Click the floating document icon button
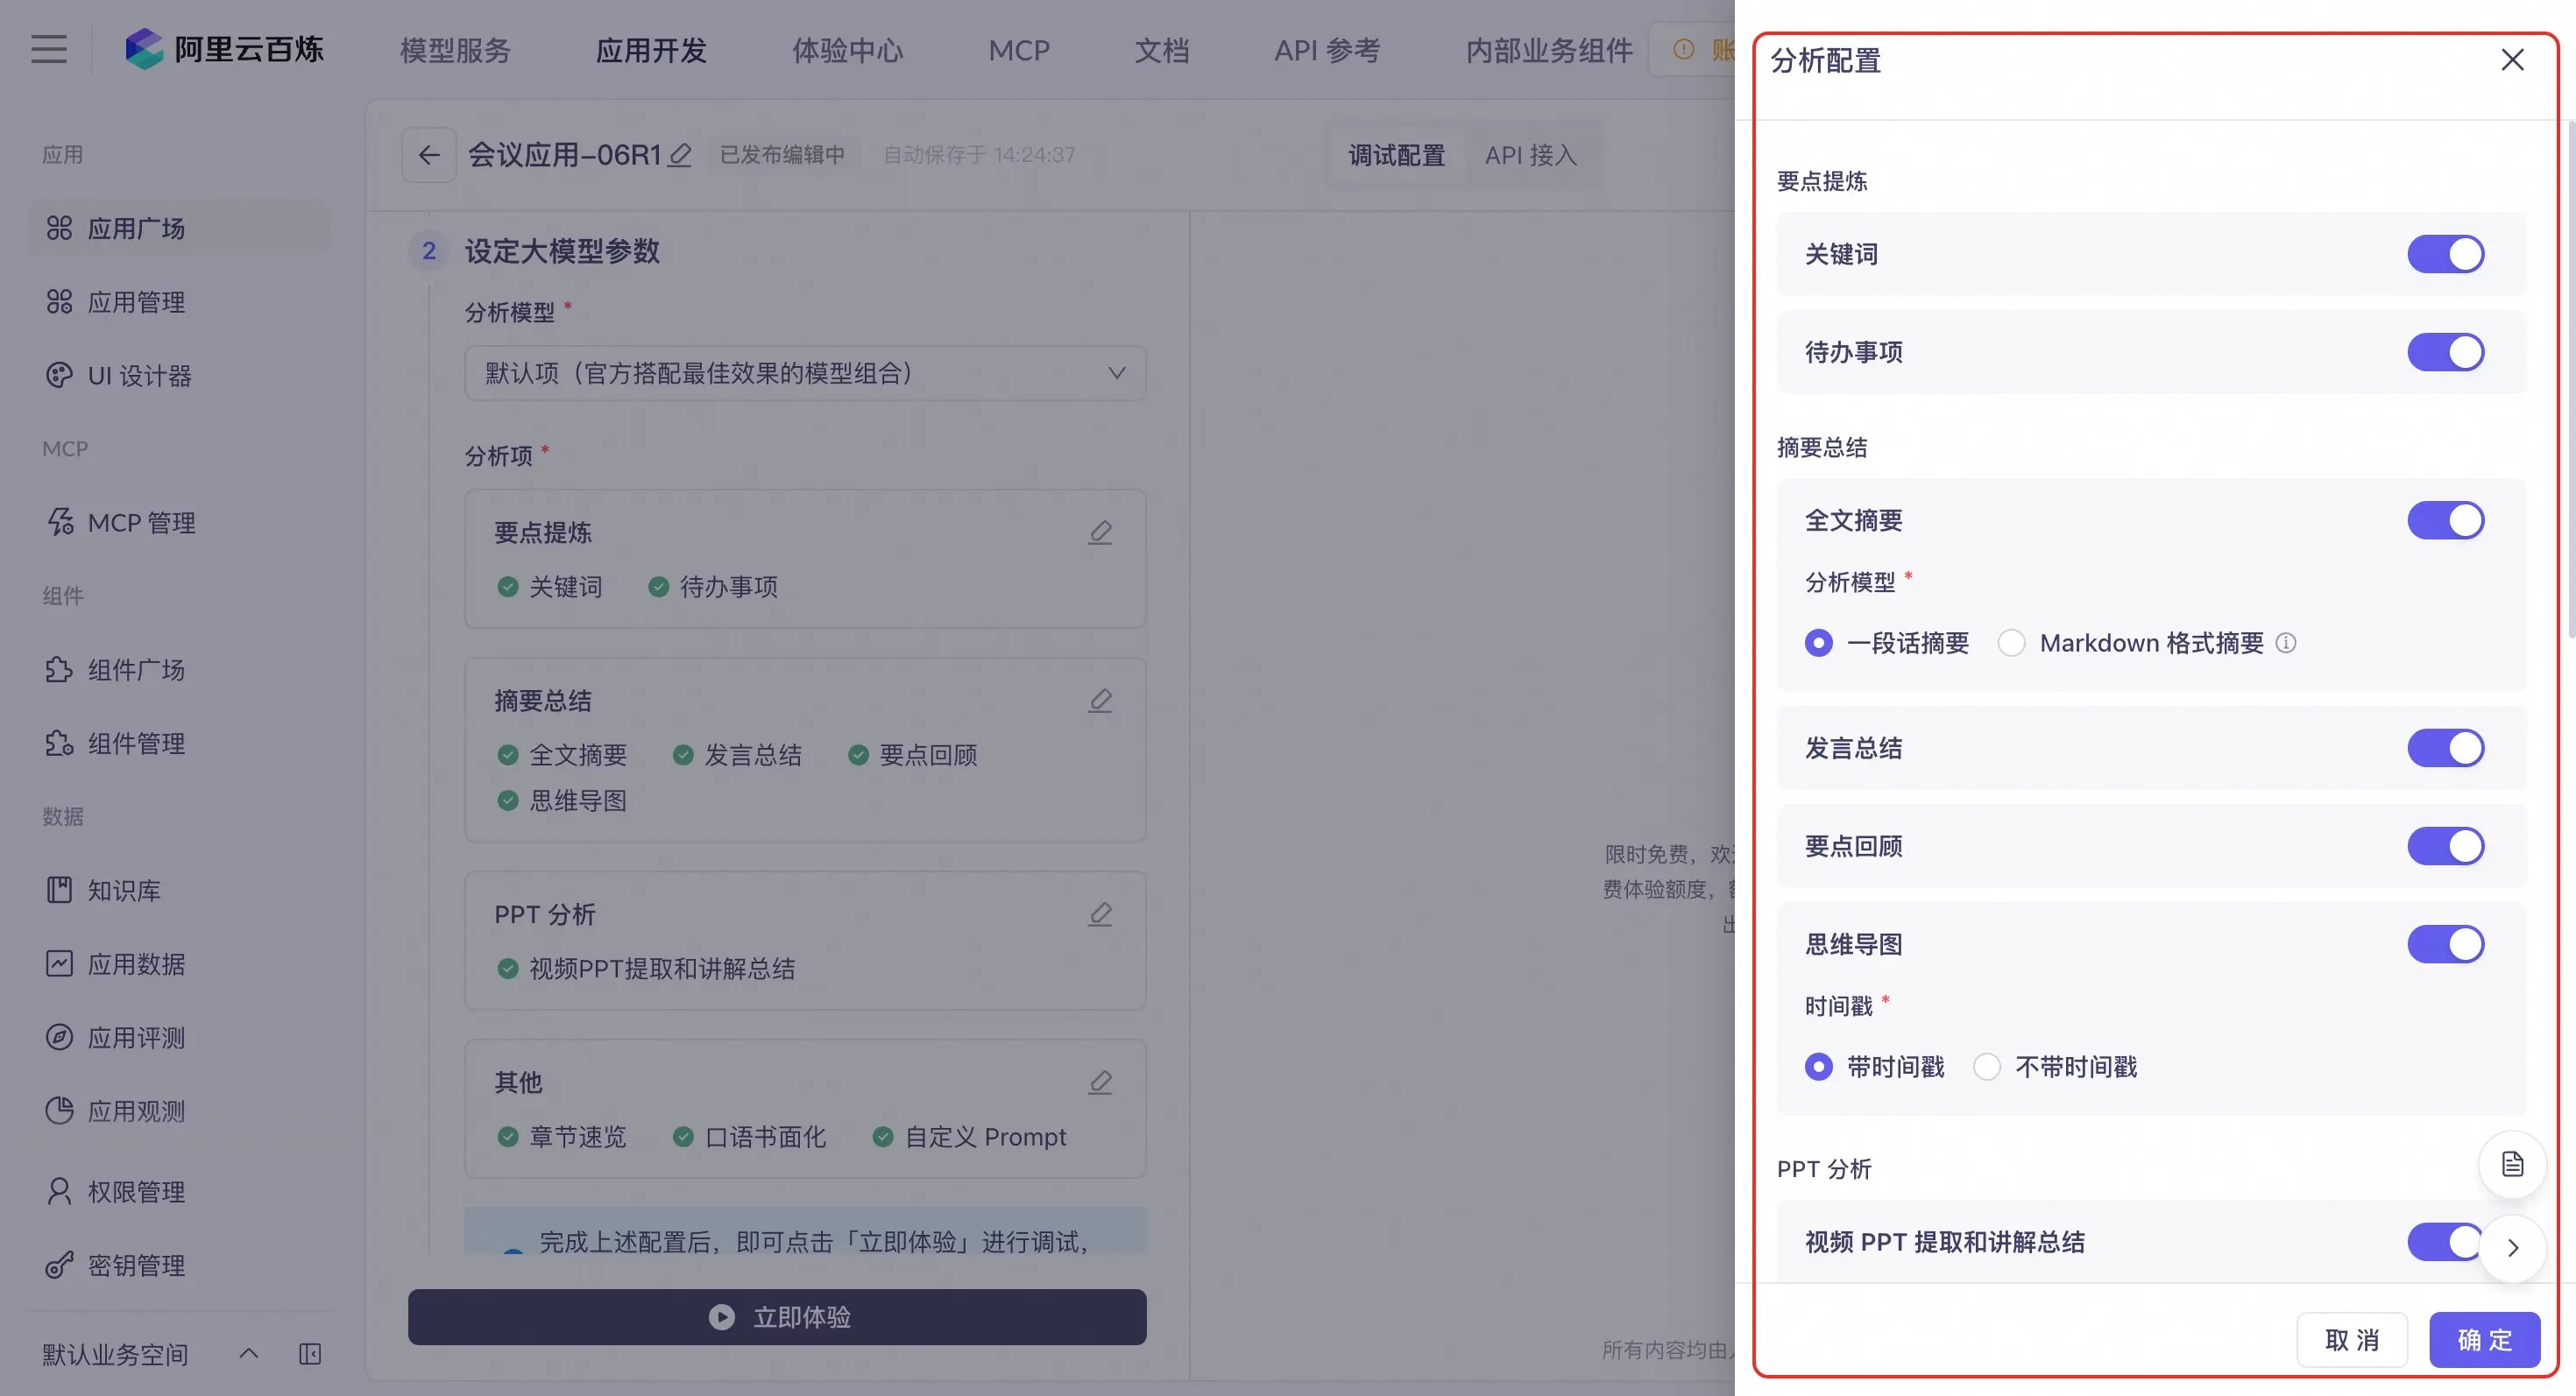 click(x=2512, y=1164)
